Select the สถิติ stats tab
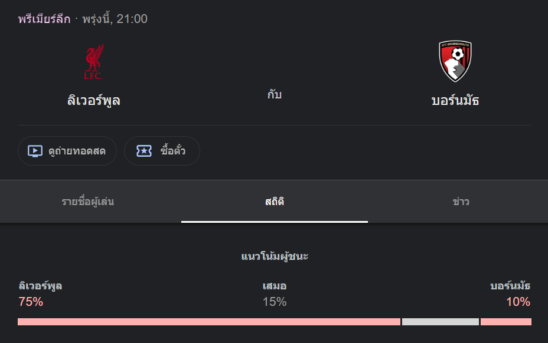This screenshot has height=343, width=548. click(275, 202)
